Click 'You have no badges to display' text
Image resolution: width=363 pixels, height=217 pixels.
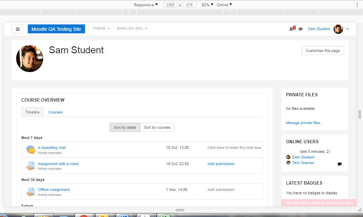312,193
